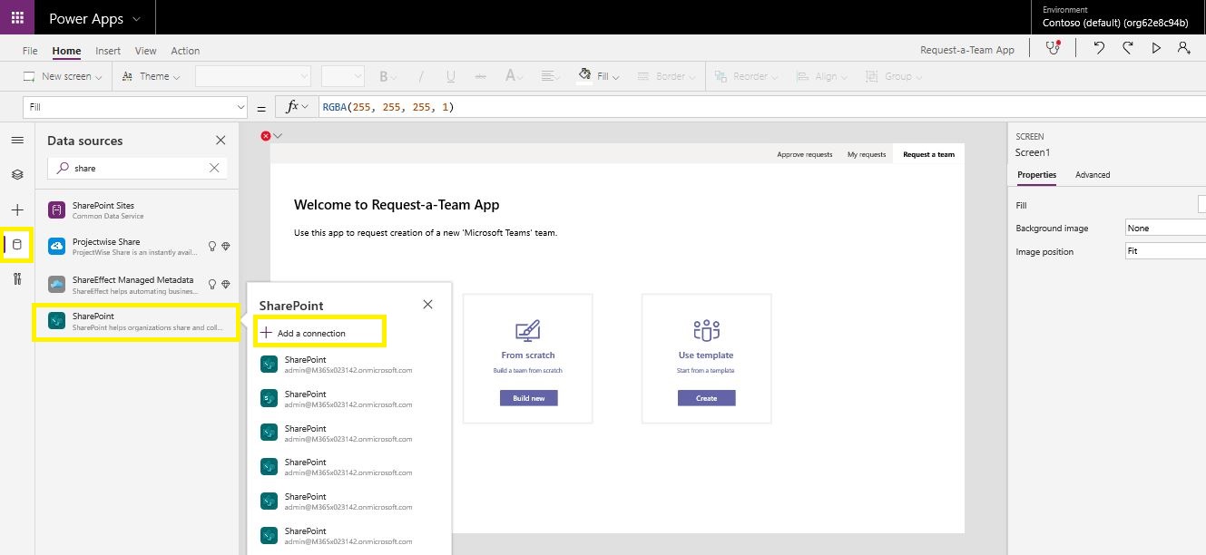
Task: Expand the hamburger menu in left rail
Action: (x=17, y=140)
